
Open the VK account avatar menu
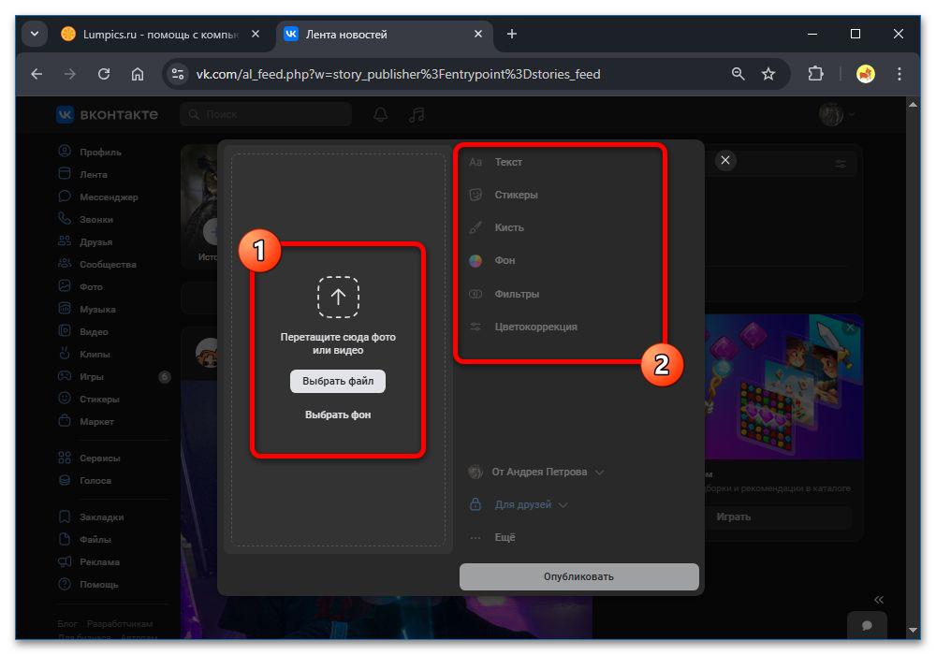[836, 114]
